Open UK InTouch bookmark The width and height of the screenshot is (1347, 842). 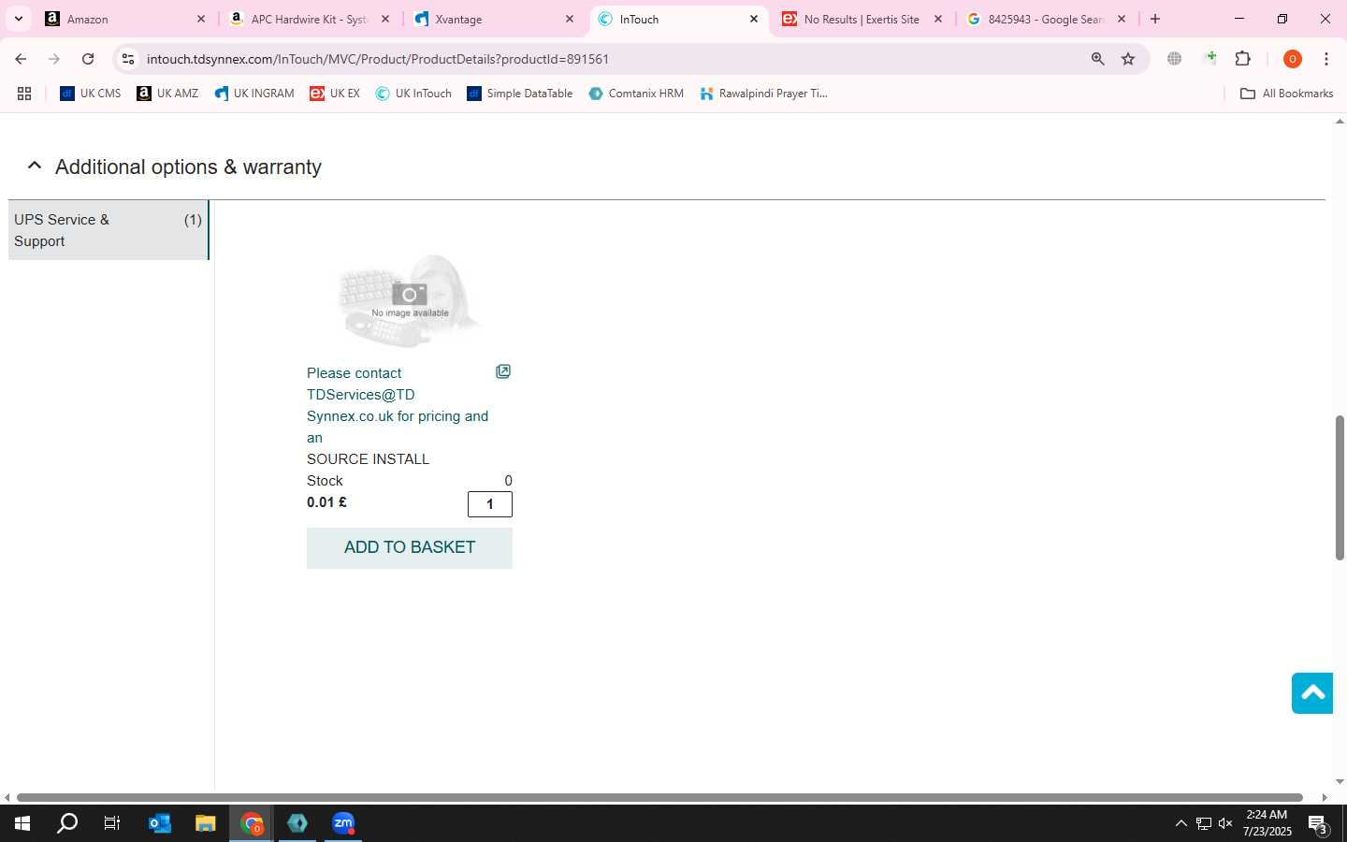tap(413, 94)
